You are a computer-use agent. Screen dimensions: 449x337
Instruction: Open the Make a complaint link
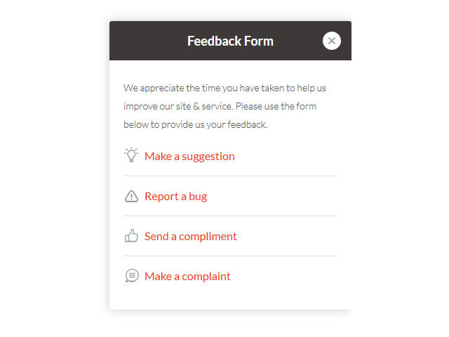[187, 277]
